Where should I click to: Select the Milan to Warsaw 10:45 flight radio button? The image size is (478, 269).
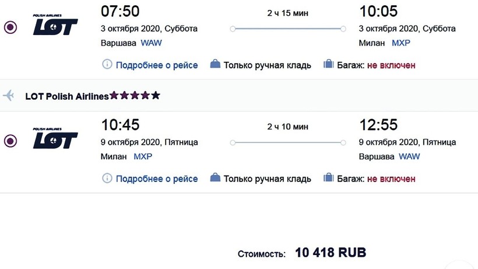click(10, 141)
